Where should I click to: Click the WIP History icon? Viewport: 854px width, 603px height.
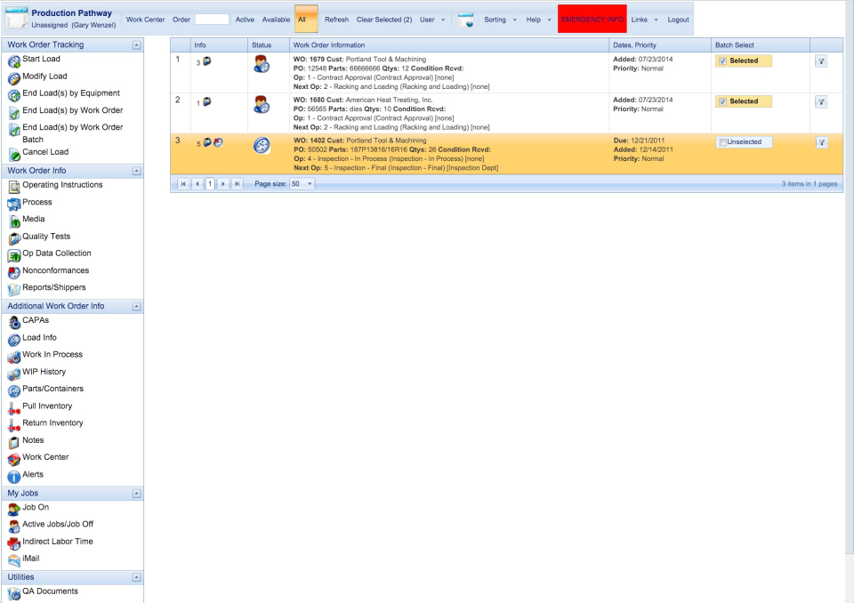13,374
